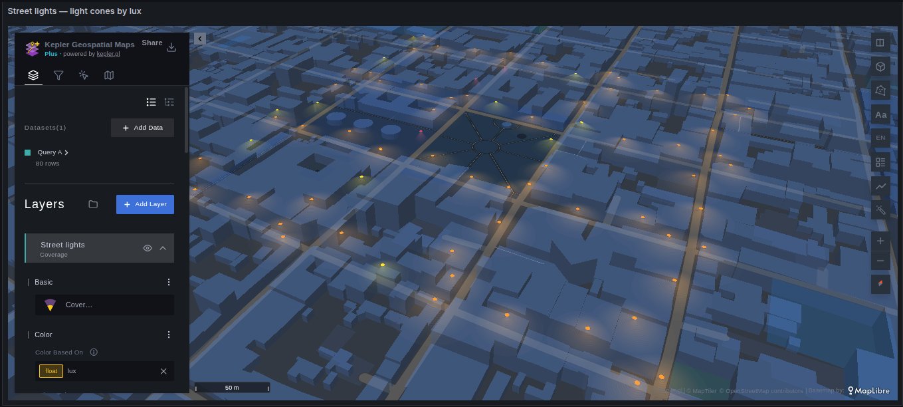The height and width of the screenshot is (407, 903).
Task: Select sort-by-dataset view icon
Action: click(169, 102)
